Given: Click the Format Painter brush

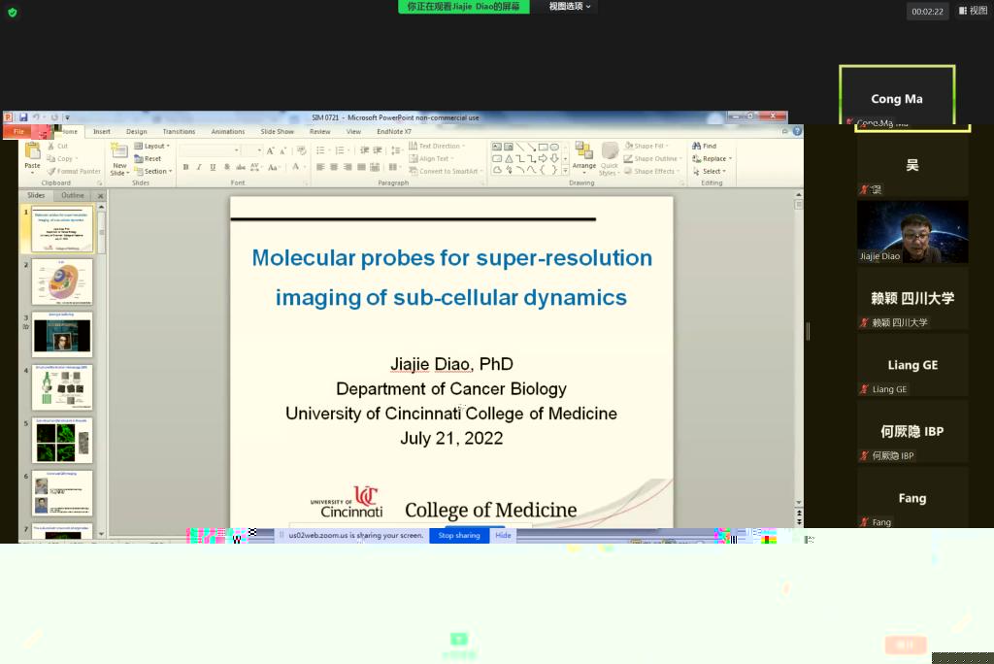Looking at the screenshot, I should (51, 171).
